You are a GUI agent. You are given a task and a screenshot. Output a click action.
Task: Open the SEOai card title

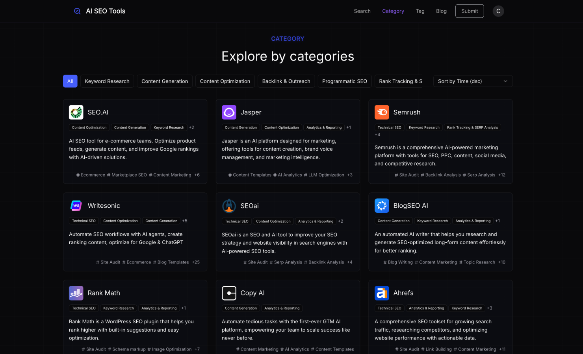[x=250, y=206]
